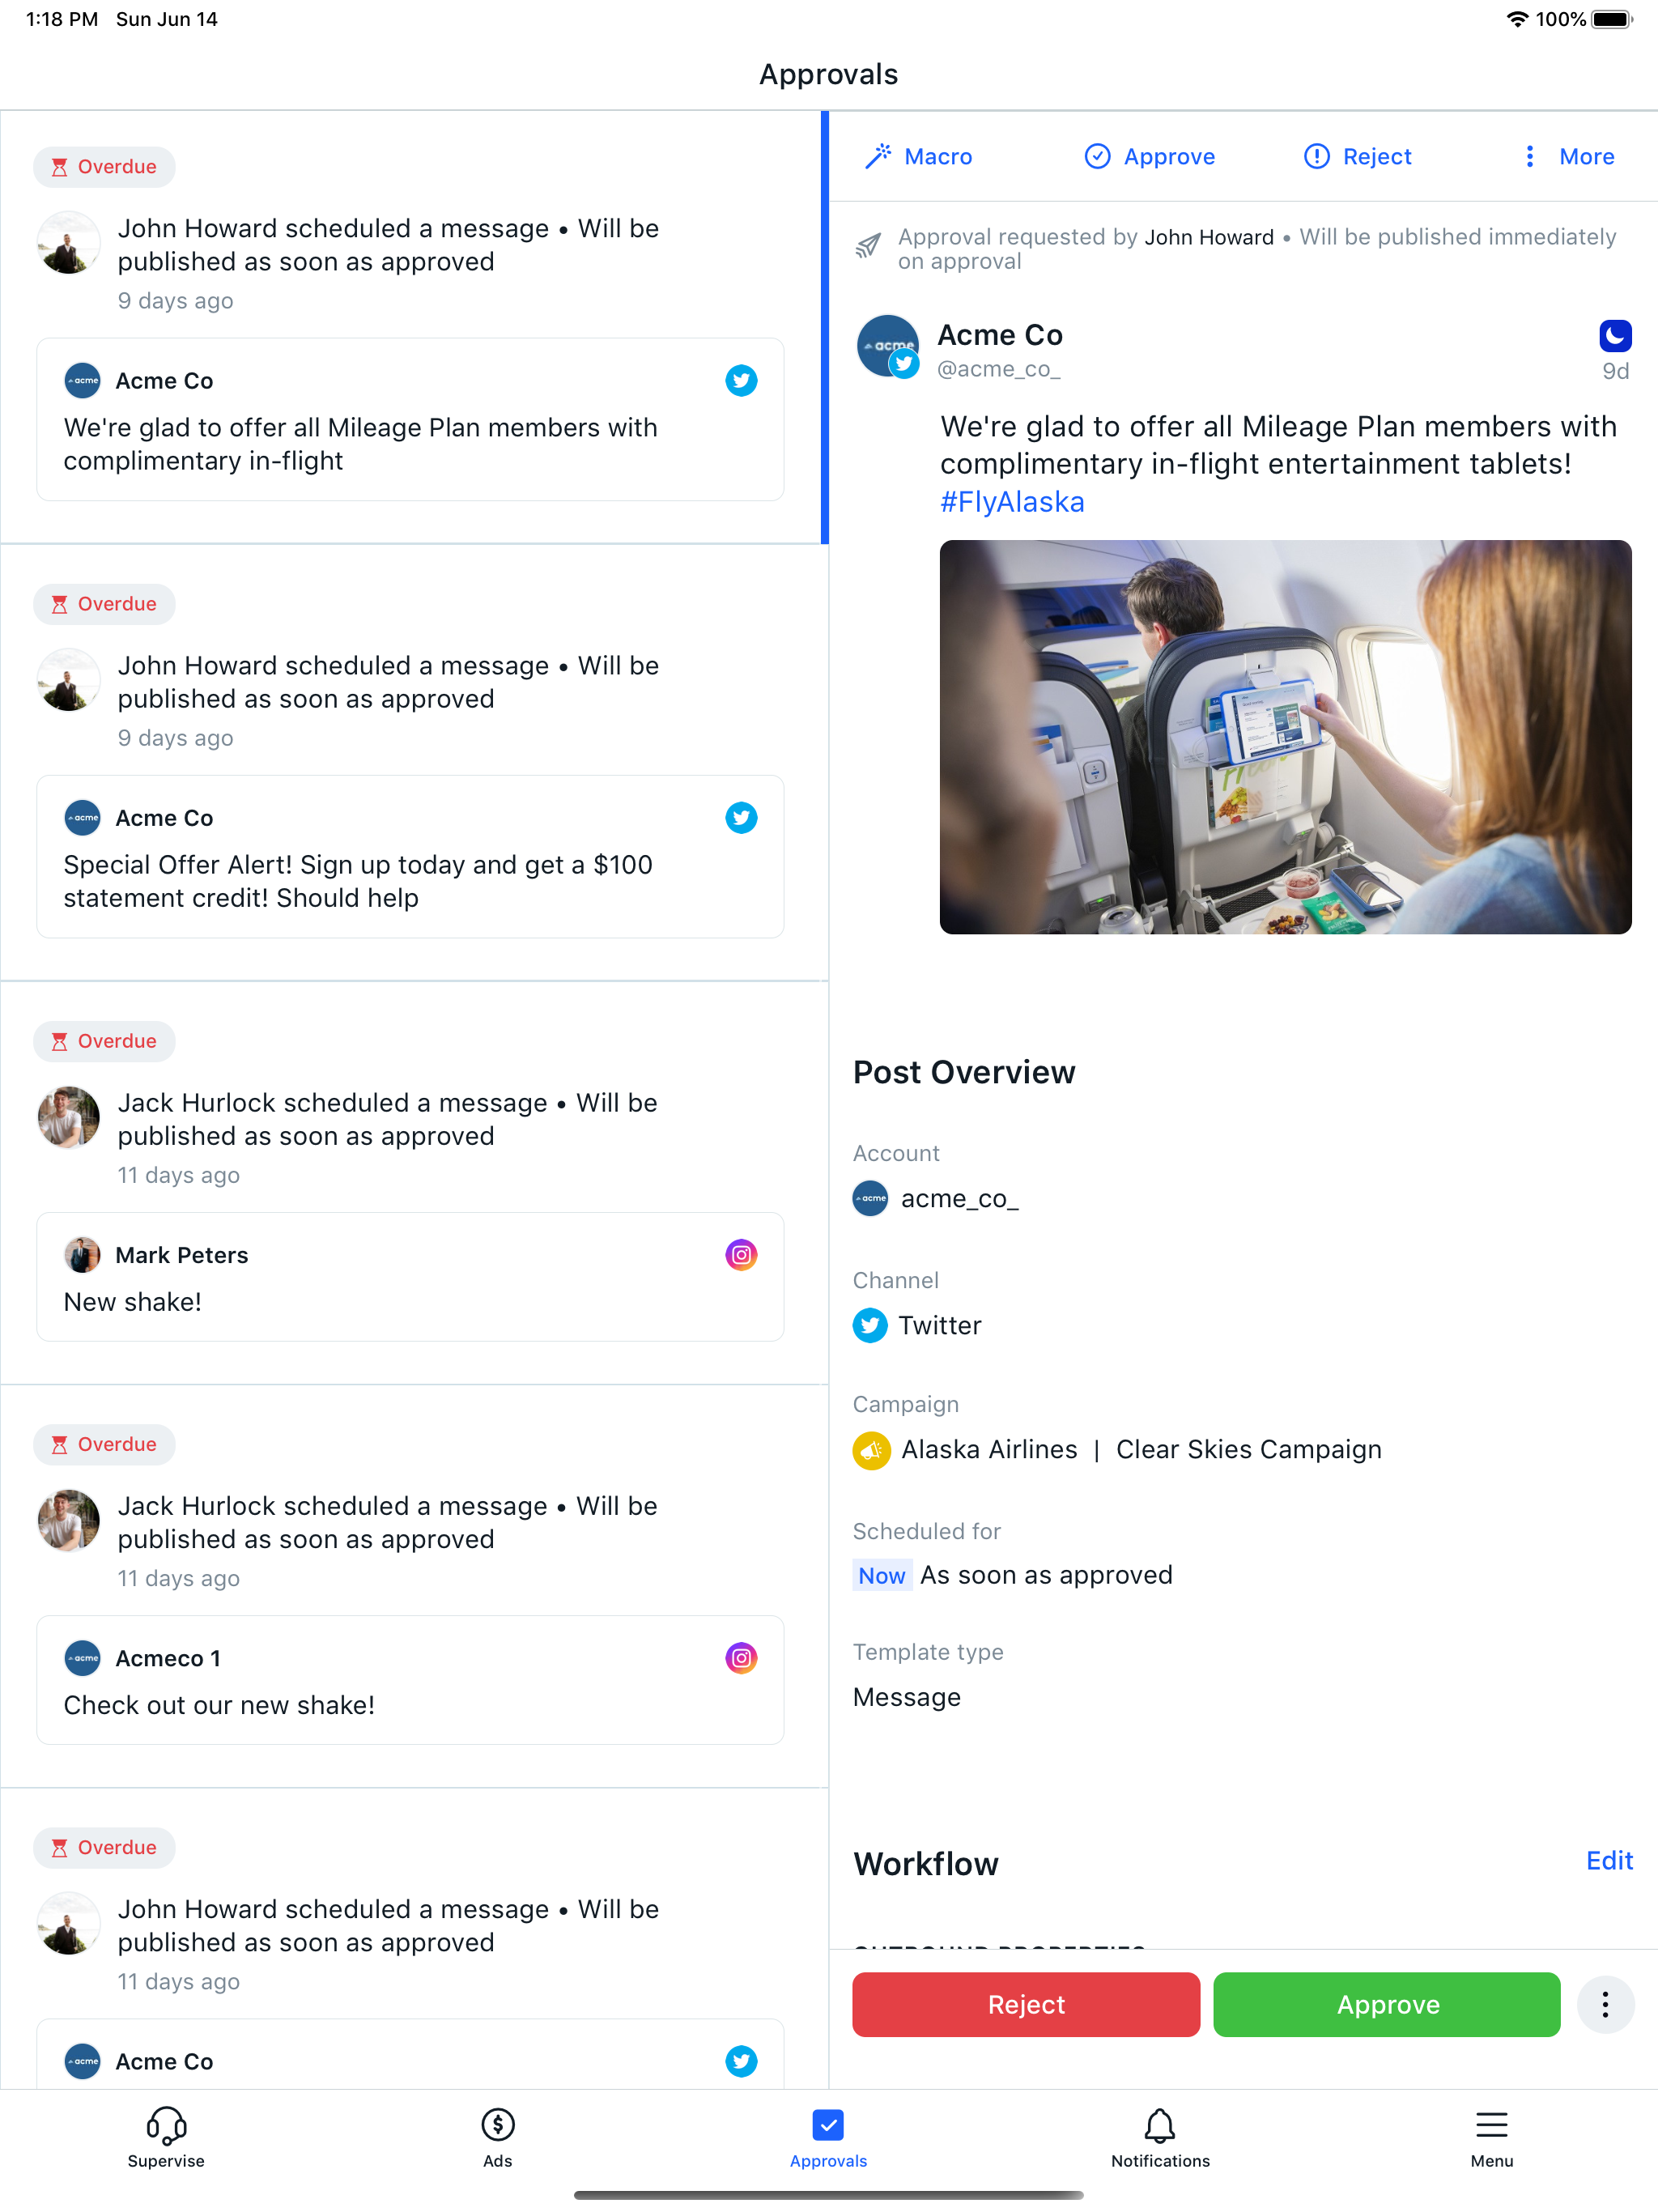The image size is (1658, 2212).
Task: Click the blue moon icon beside Acme Co
Action: pos(1614,336)
